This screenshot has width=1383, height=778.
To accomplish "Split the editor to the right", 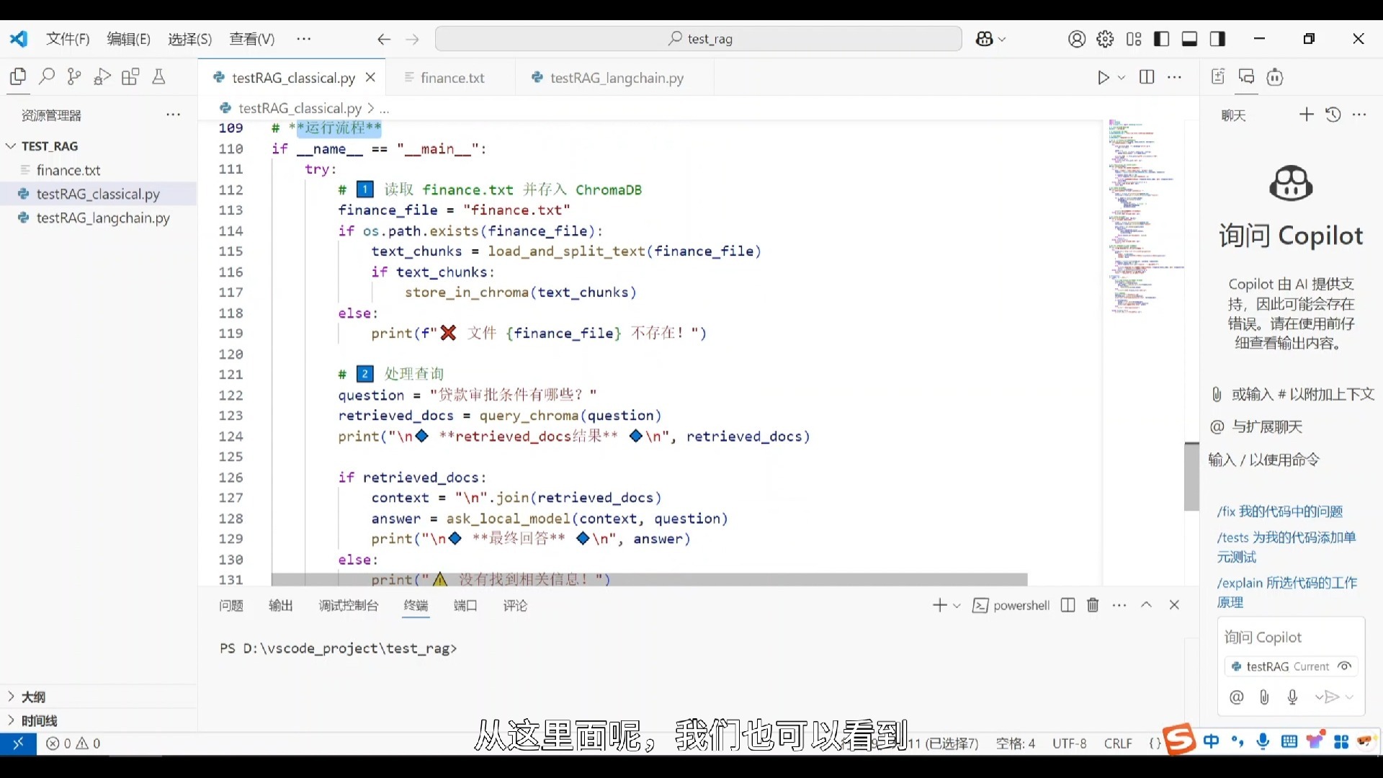I will [x=1147, y=77].
